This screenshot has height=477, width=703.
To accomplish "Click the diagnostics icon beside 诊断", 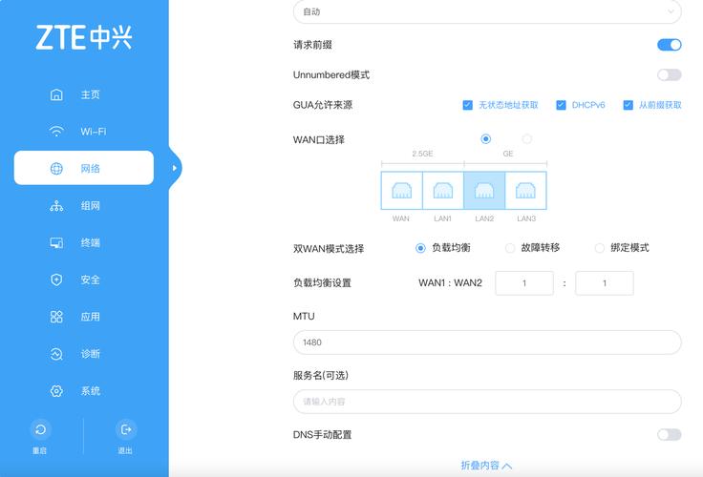I will [56, 354].
